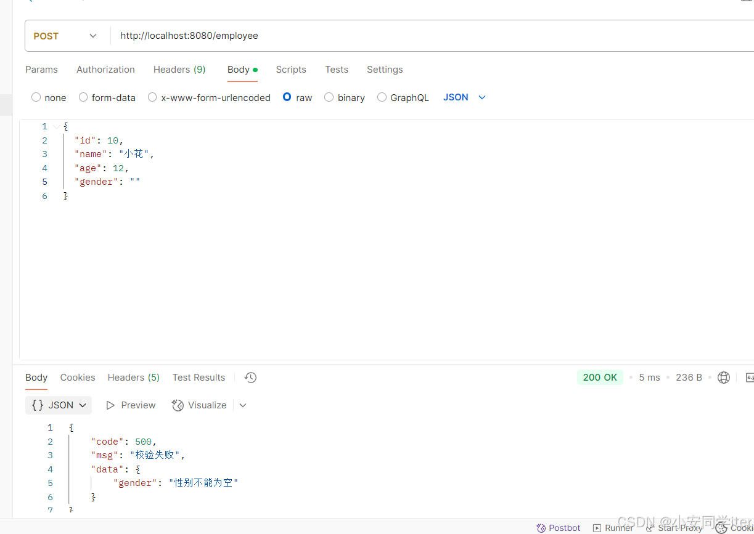Viewport: 754px width, 534px height.
Task: Click the response line "data": {
Action: [116, 469]
